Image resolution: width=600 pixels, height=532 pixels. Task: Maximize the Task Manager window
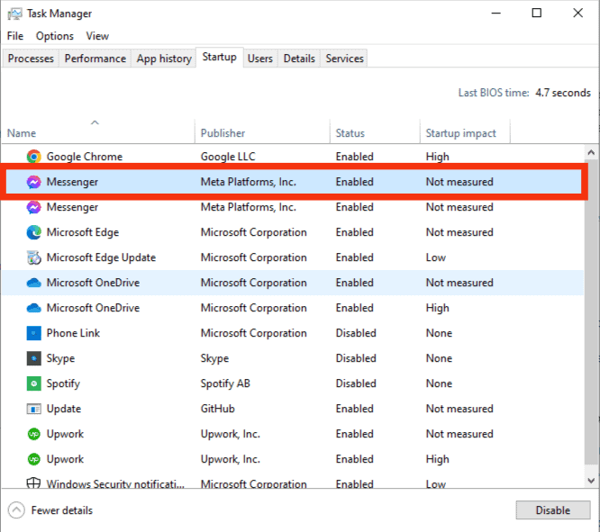pyautogui.click(x=536, y=14)
